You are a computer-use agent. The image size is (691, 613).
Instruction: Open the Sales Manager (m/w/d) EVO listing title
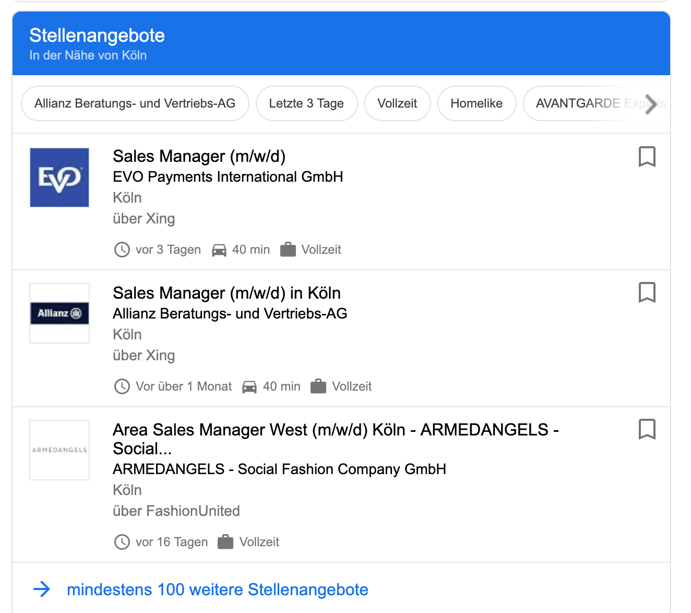tap(199, 156)
